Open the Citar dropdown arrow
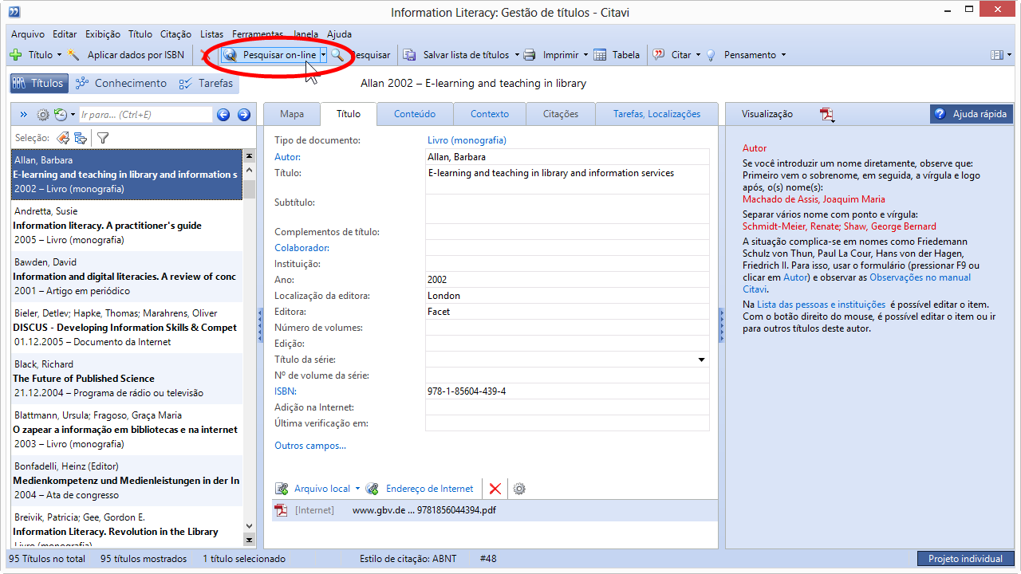The image size is (1021, 574). point(698,55)
